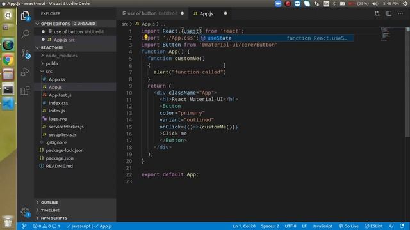This screenshot has width=410, height=230.
Task: Click the editor vertical scrollbar
Action: tap(407, 82)
